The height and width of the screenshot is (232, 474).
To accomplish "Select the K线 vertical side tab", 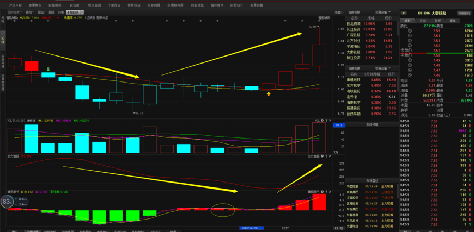I will [x=2, y=40].
